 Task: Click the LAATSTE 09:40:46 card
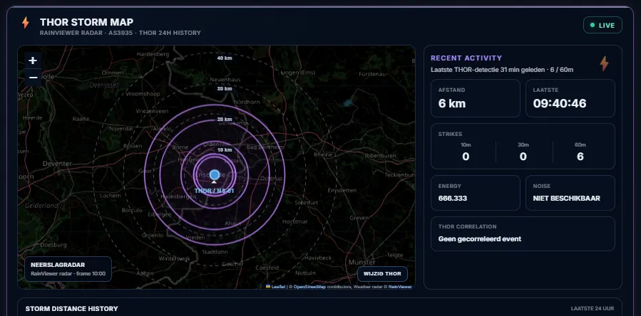[570, 98]
